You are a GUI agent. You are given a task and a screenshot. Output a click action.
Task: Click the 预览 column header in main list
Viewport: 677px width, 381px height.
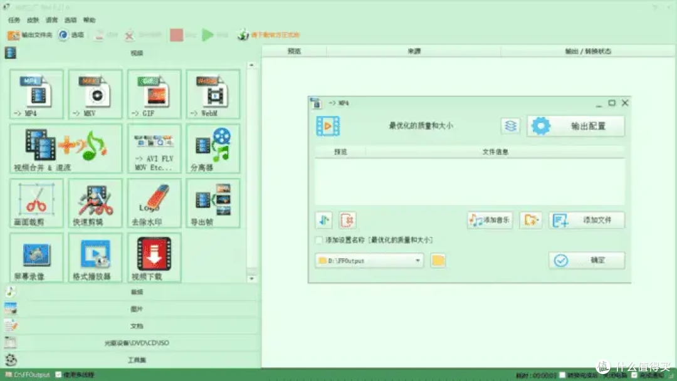(x=294, y=51)
